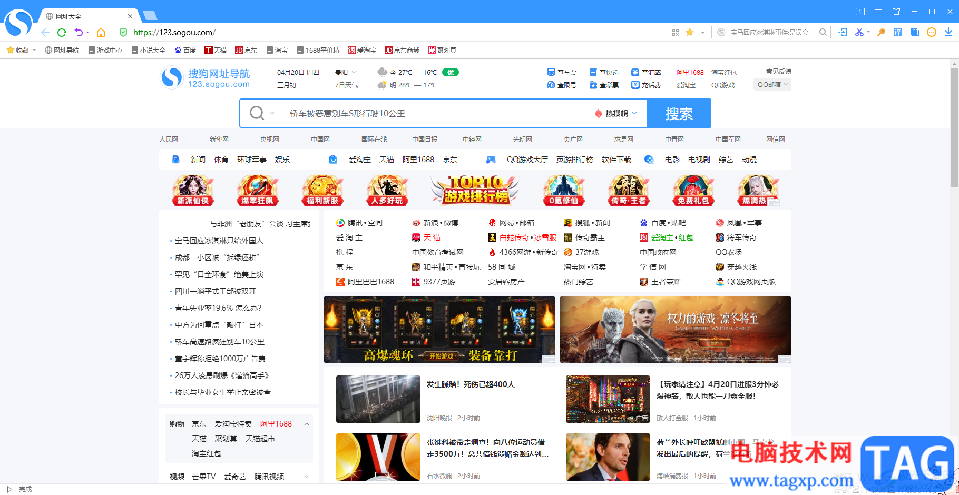The width and height of the screenshot is (959, 495).
Task: Open downloads with the download arrow icon
Action: (x=948, y=33)
